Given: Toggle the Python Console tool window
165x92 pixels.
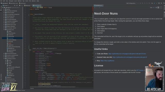Looking at the screenshot, I should click(x=21, y=90).
